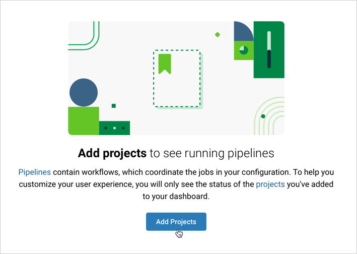Select the pie chart icon

coord(244,50)
